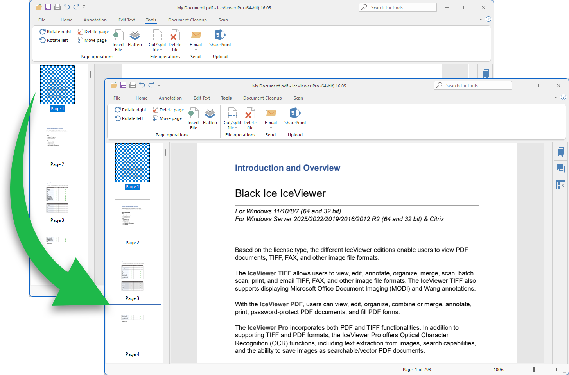569x375 pixels.
Task: Switch to Home tab in back window
Action: [x=66, y=20]
